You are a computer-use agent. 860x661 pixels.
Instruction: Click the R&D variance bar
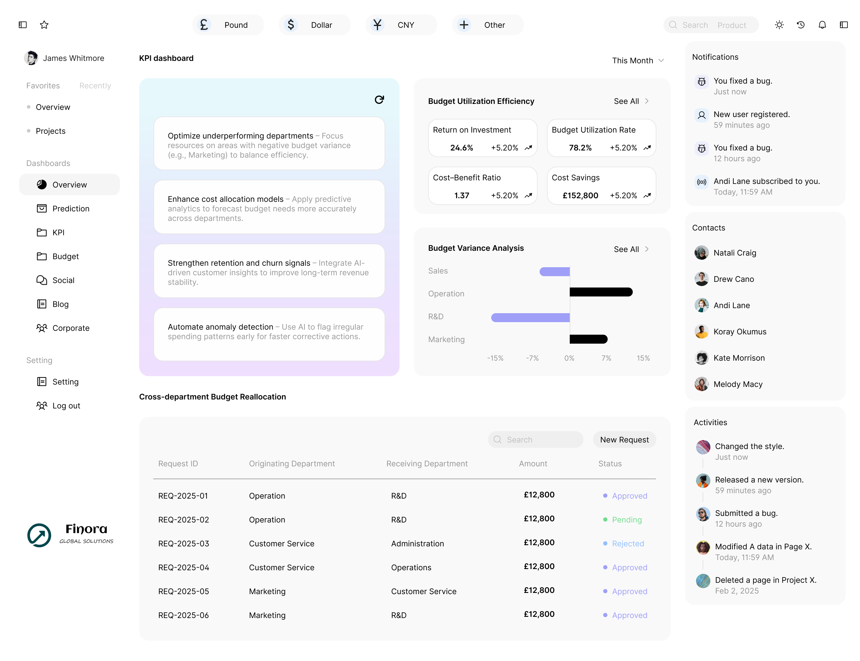pyautogui.click(x=530, y=318)
